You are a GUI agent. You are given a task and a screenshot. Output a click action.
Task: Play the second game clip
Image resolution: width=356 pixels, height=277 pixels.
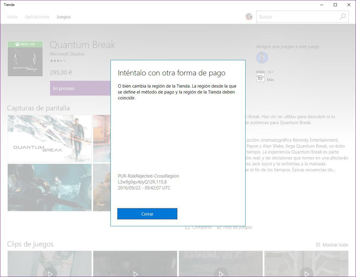click(x=135, y=273)
